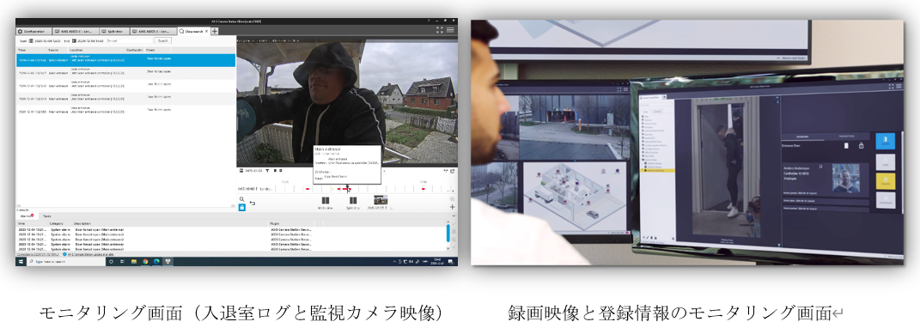Sort alarms by the Description column header
920x328 pixels.
82,223
